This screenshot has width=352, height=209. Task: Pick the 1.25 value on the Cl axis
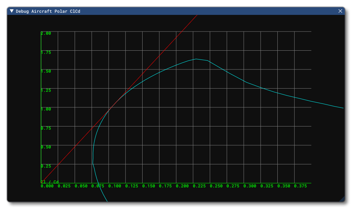46,90
